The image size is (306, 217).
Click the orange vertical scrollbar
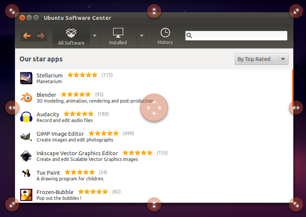coord(292,88)
